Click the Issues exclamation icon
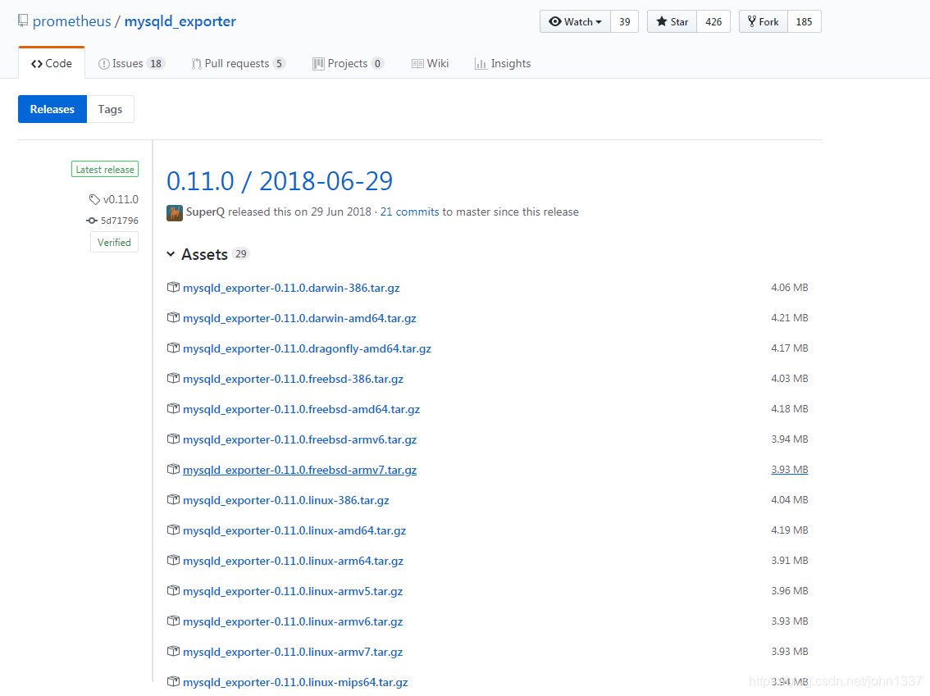Viewport: 930px width, 696px height. tap(104, 64)
